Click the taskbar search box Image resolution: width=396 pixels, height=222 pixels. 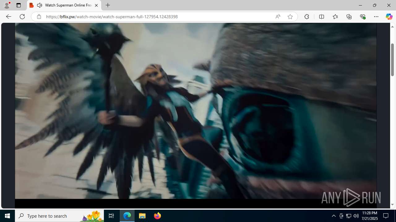tap(59, 216)
